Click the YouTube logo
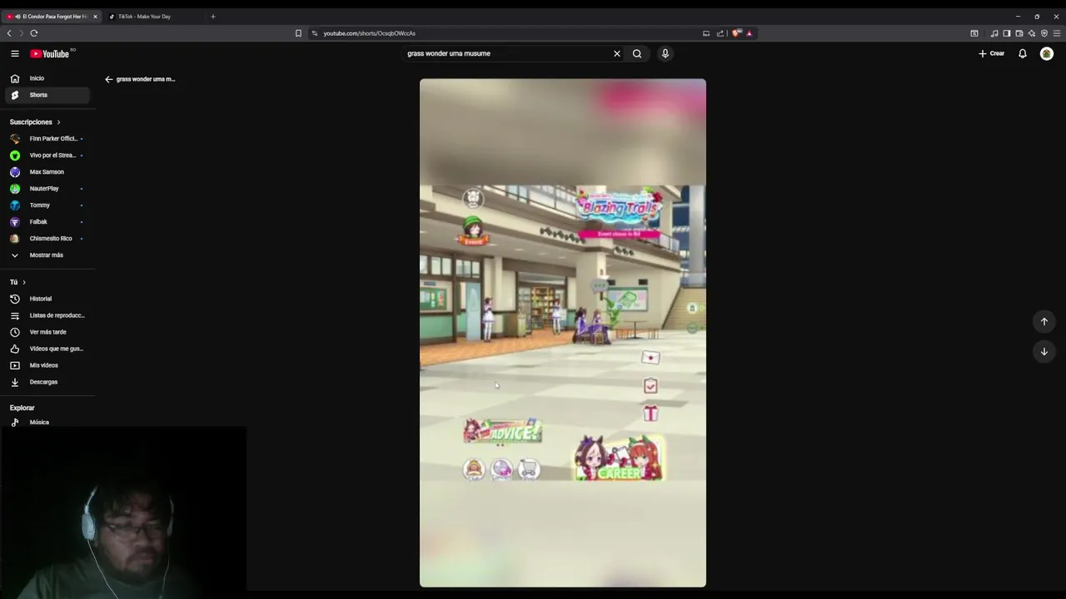This screenshot has height=599, width=1066. [50, 53]
